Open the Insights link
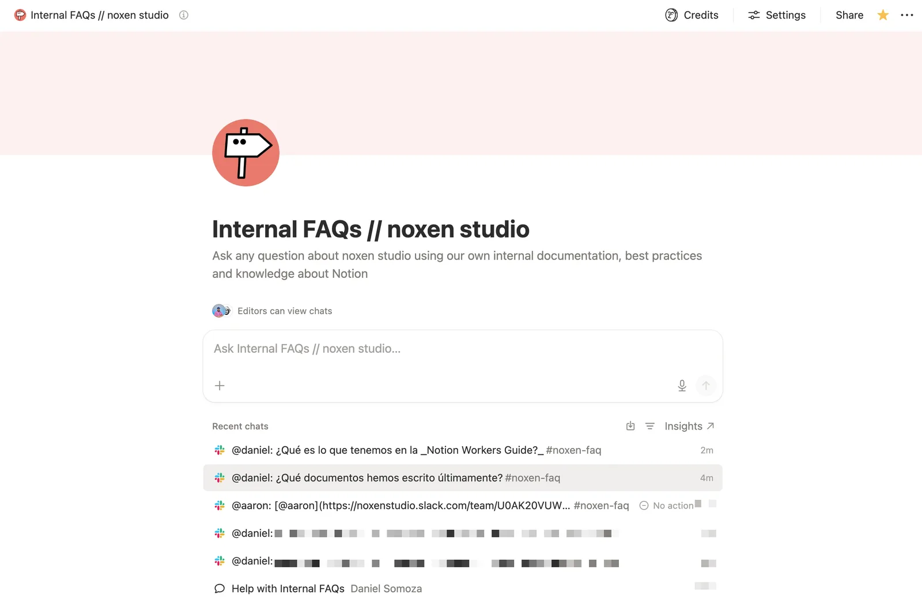Viewport: 922px width, 599px height. pos(689,426)
